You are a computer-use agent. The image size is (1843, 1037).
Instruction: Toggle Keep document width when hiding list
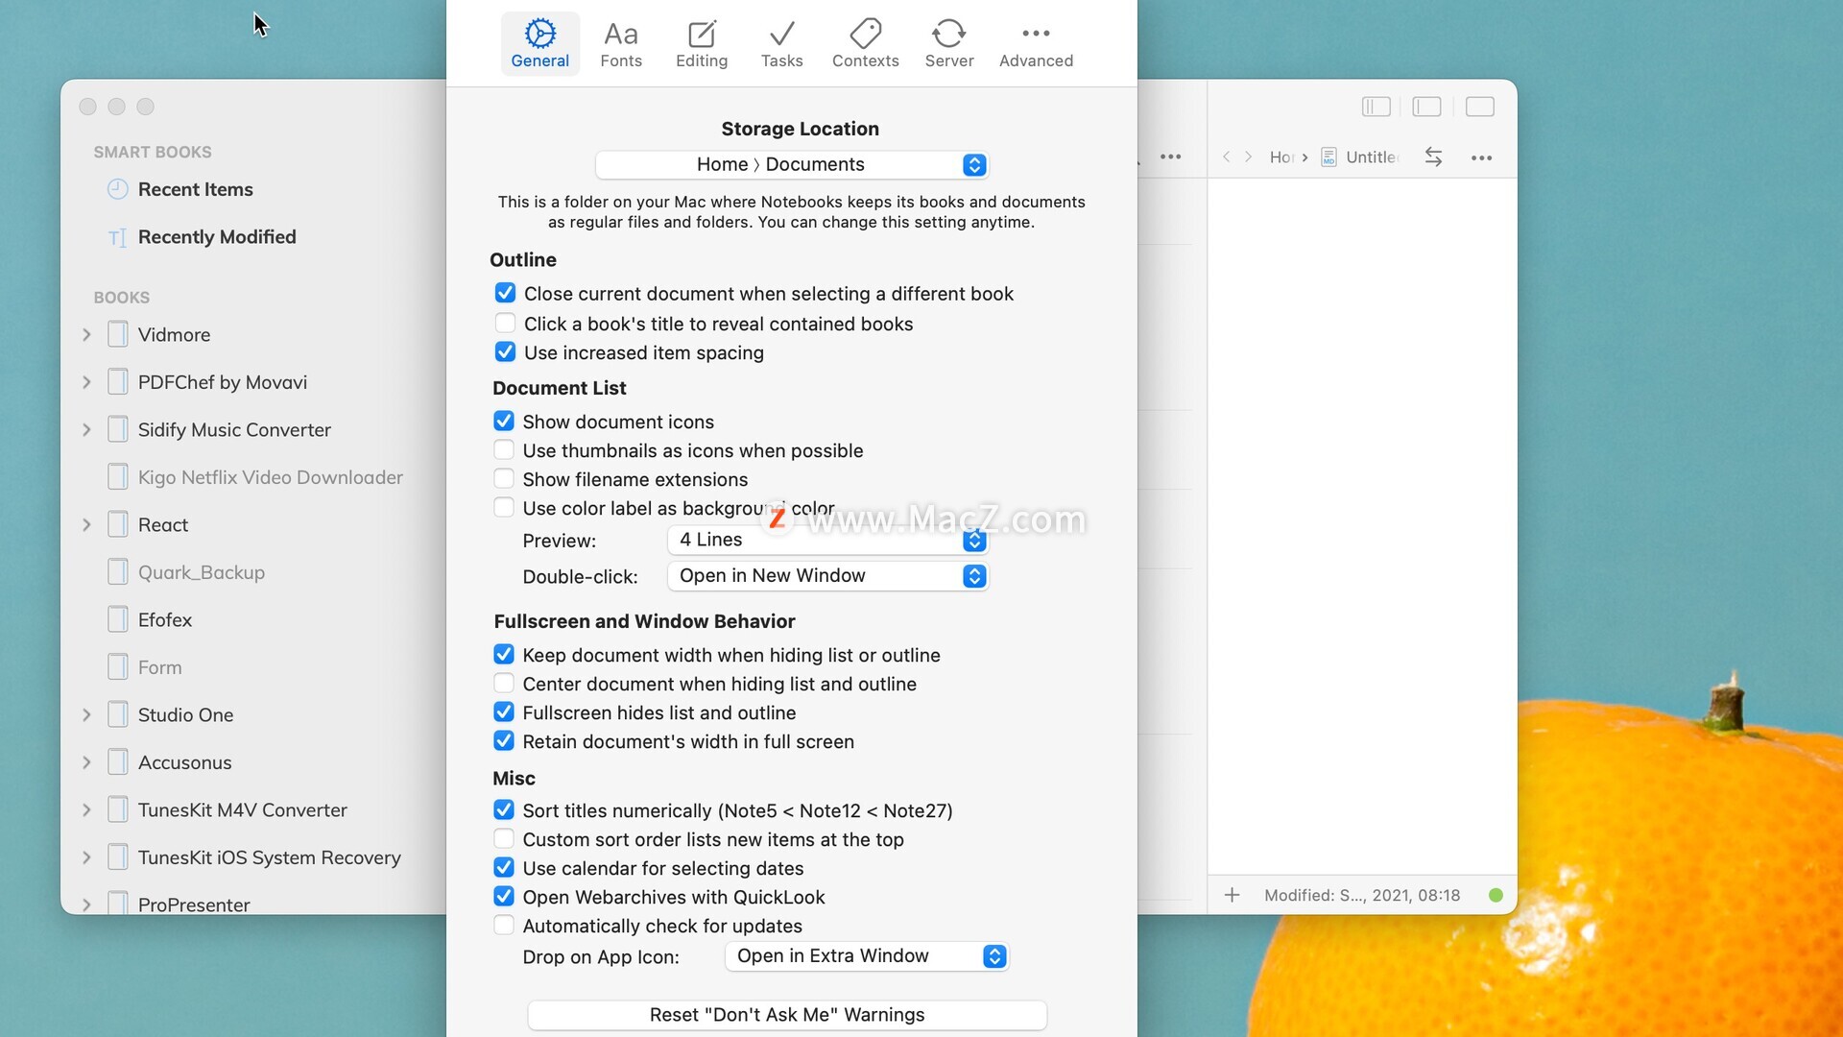pyautogui.click(x=504, y=654)
